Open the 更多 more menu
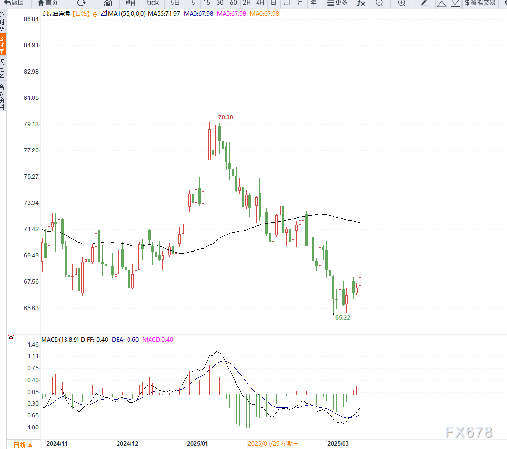The image size is (507, 449). coord(337,3)
